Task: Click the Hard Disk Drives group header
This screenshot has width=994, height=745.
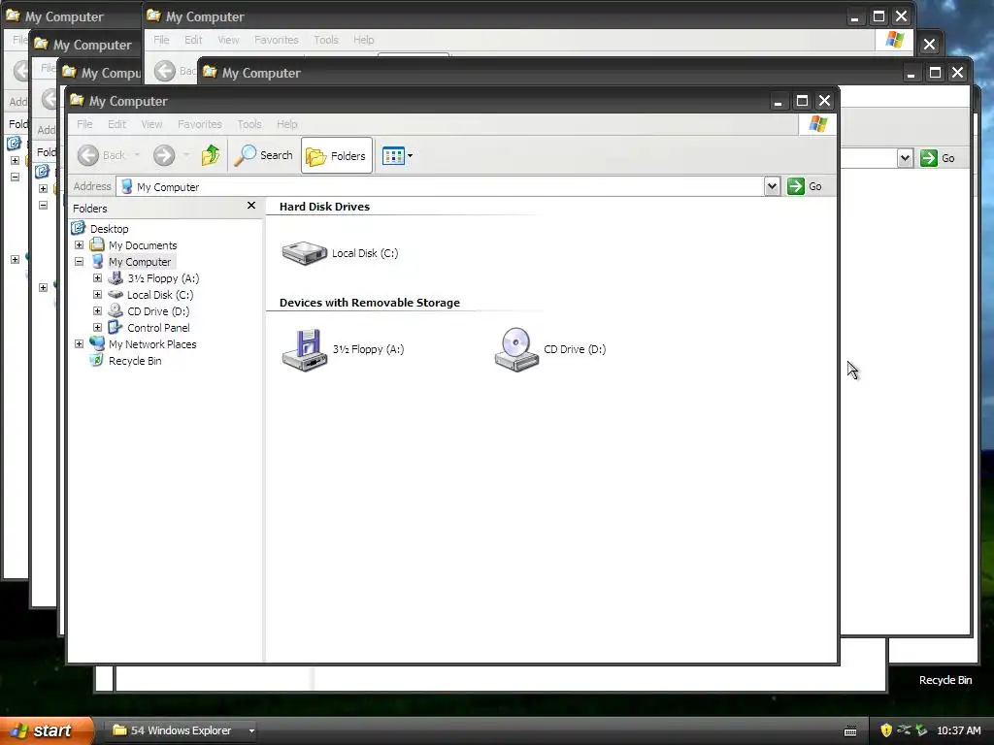Action: click(324, 207)
